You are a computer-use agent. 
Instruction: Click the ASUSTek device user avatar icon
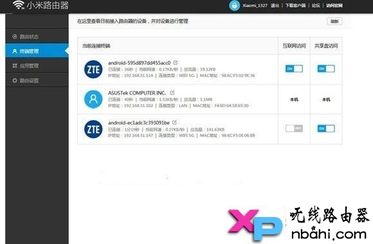click(x=93, y=100)
